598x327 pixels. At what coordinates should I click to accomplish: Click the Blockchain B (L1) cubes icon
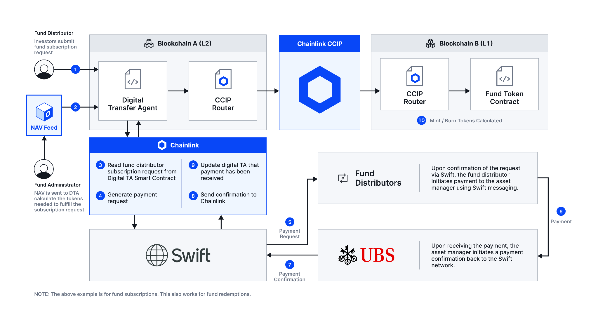tap(430, 44)
